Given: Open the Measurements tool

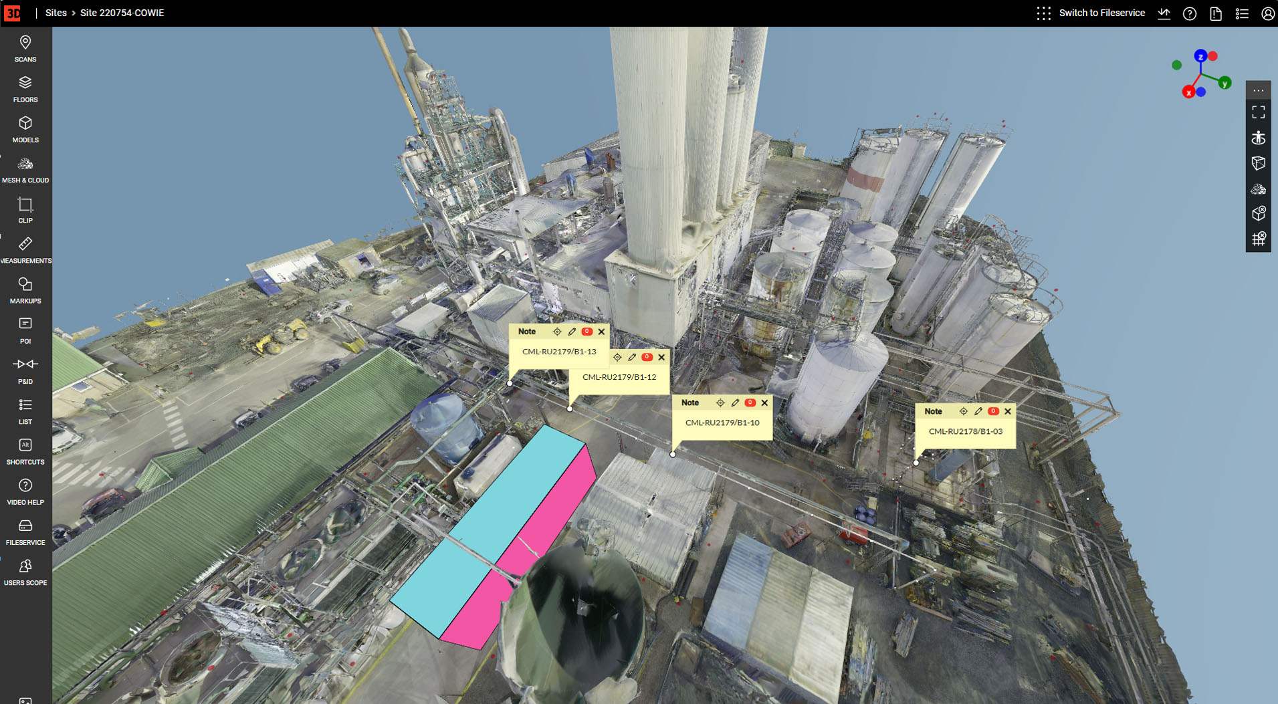Looking at the screenshot, I should [x=25, y=250].
